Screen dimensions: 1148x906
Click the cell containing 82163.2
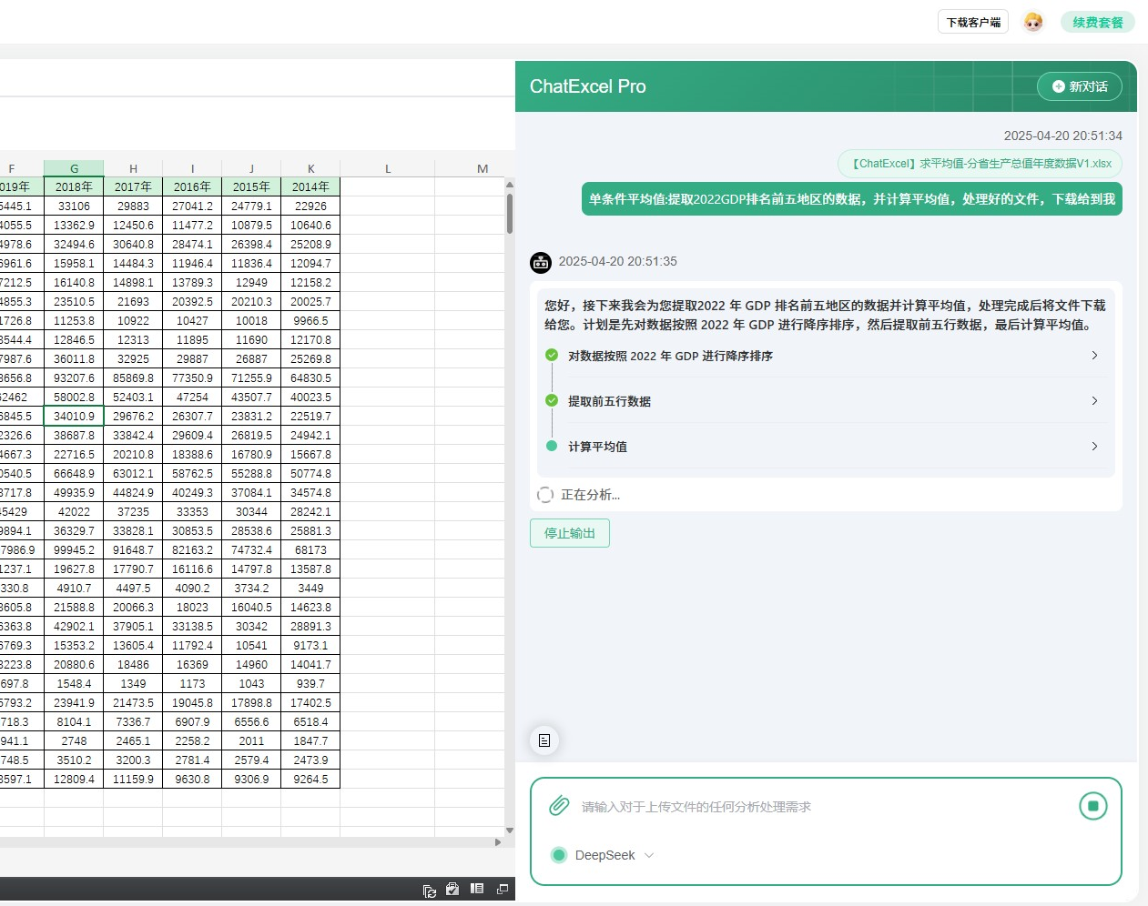pos(192,550)
